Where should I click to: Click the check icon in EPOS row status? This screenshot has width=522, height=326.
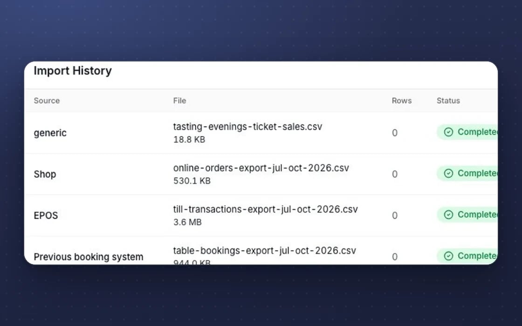pos(448,215)
